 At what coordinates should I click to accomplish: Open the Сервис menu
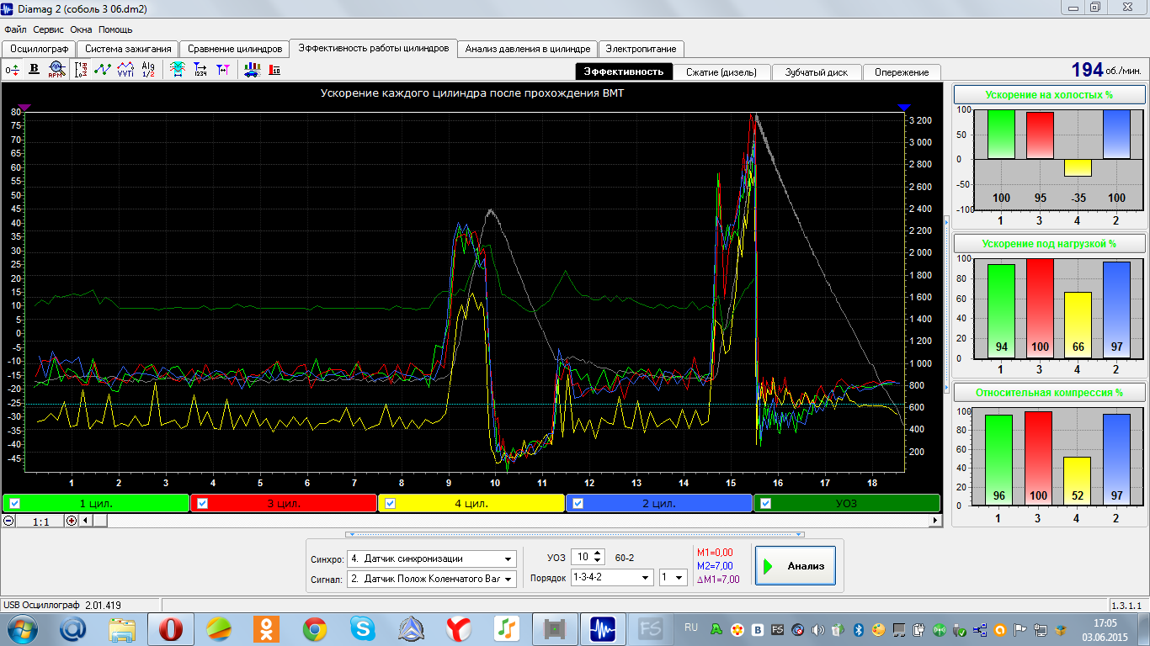(x=49, y=29)
